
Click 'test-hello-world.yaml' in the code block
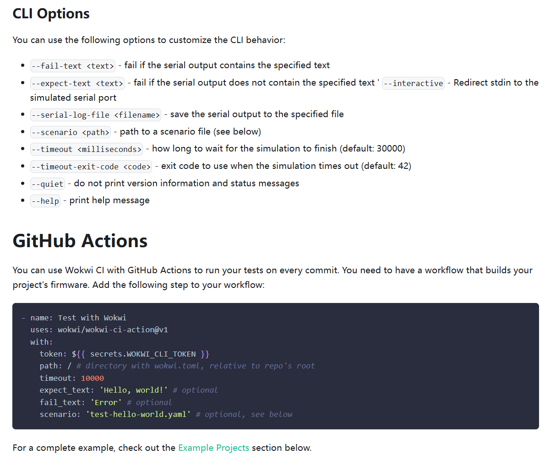[x=138, y=414]
